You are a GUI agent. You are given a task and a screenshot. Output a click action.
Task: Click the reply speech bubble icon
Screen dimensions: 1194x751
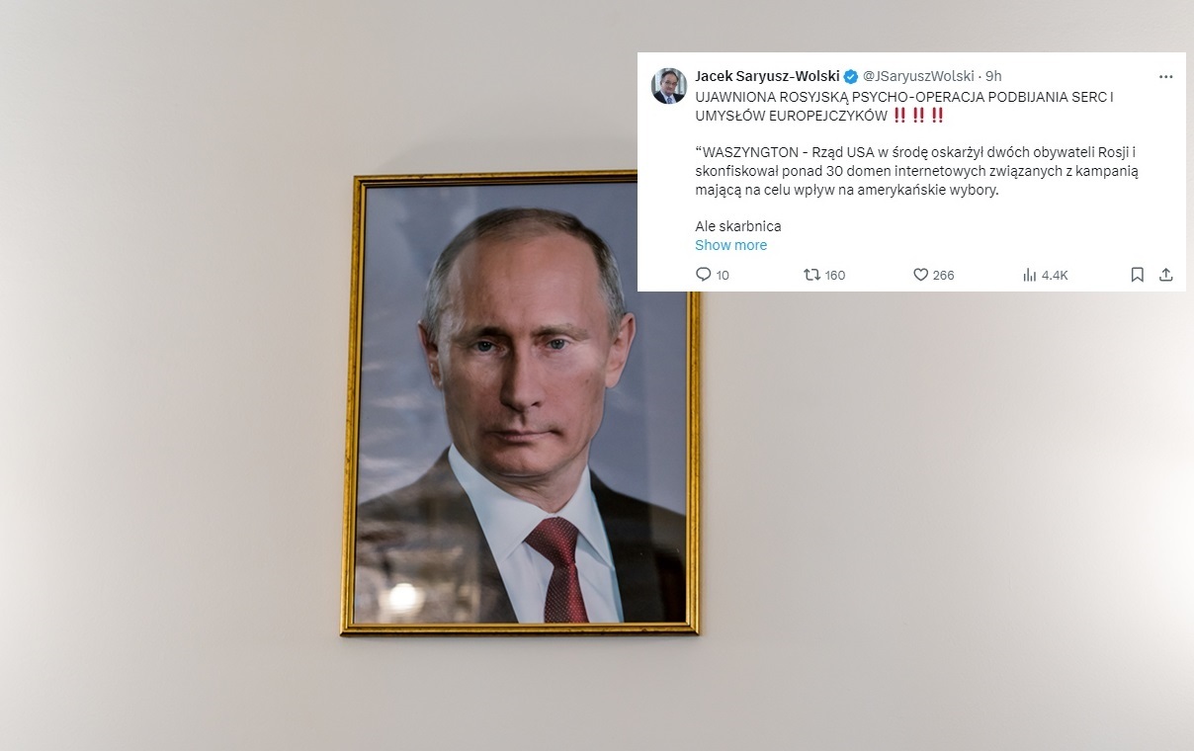click(x=704, y=275)
